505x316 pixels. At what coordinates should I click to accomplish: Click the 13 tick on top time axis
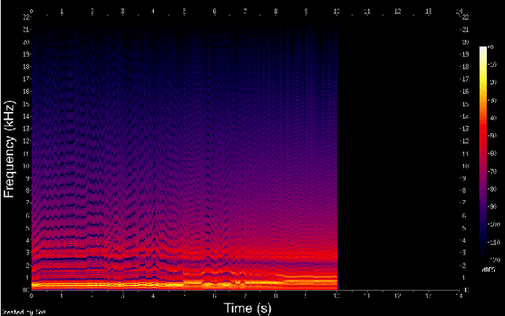tap(428, 11)
